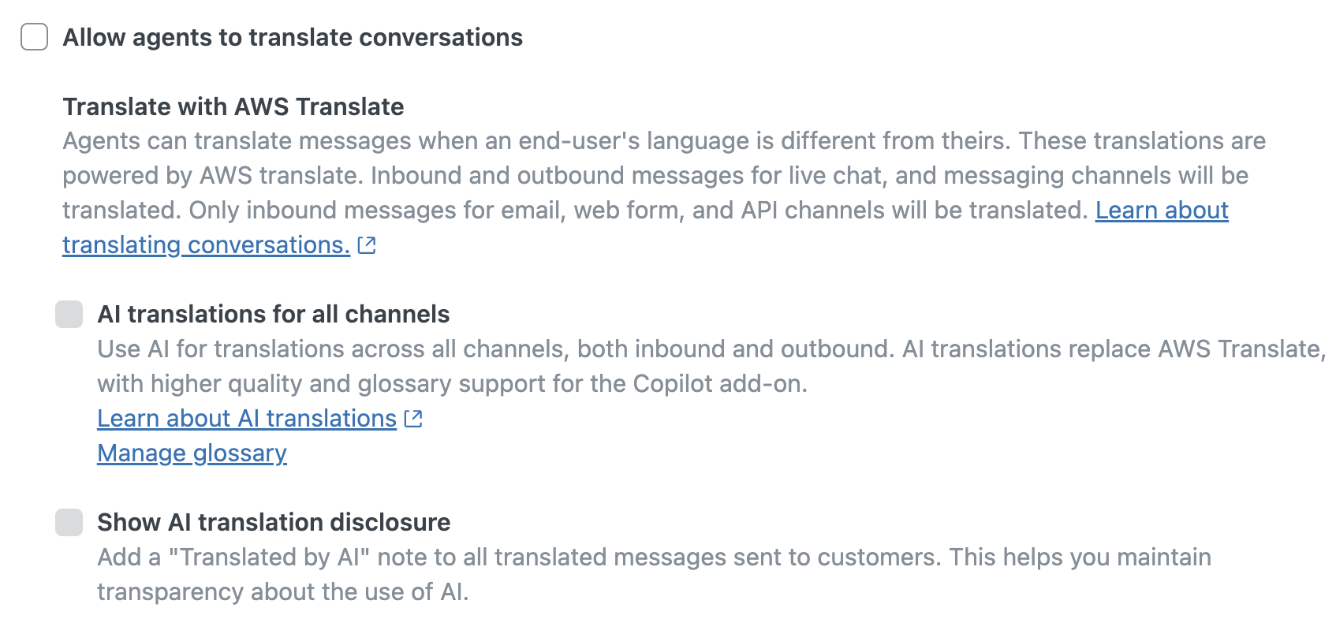Open the Learn about AI translations link
1336x634 pixels.
click(x=247, y=419)
